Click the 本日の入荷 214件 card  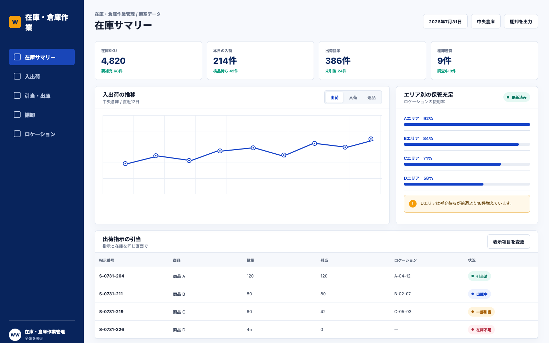point(260,61)
